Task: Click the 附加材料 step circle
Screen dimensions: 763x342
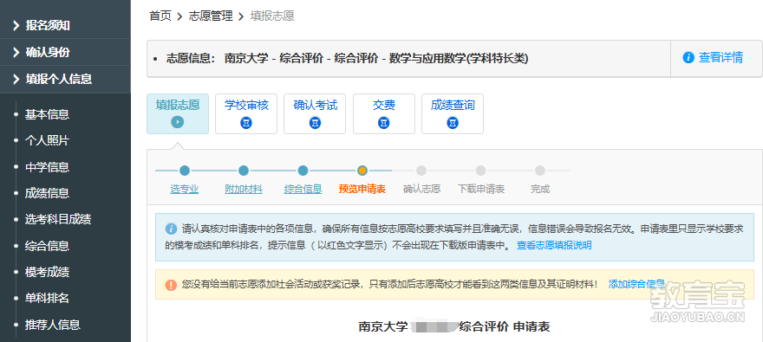Action: point(244,171)
